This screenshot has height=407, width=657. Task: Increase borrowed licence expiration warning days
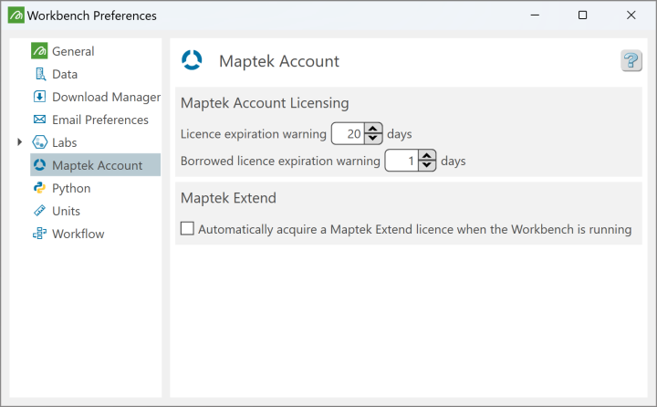click(x=426, y=156)
